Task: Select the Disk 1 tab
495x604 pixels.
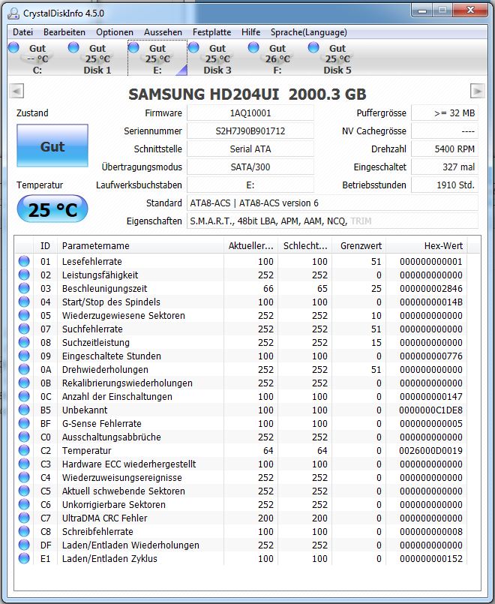Action: point(97,59)
